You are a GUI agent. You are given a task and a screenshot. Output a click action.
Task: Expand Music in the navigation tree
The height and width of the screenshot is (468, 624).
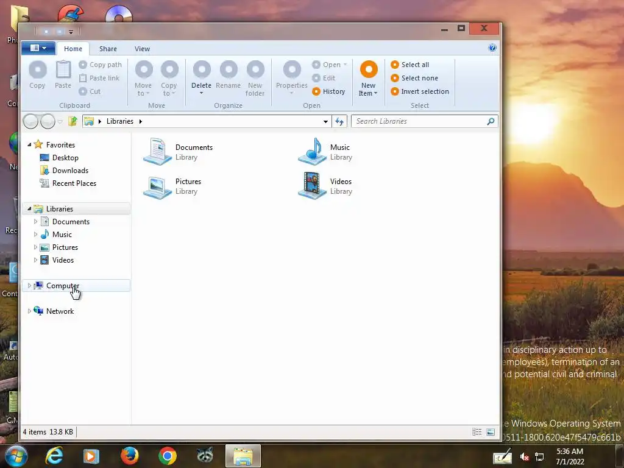click(35, 235)
